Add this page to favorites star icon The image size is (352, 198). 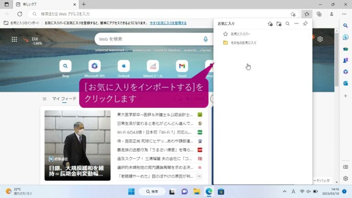pyautogui.click(x=293, y=14)
